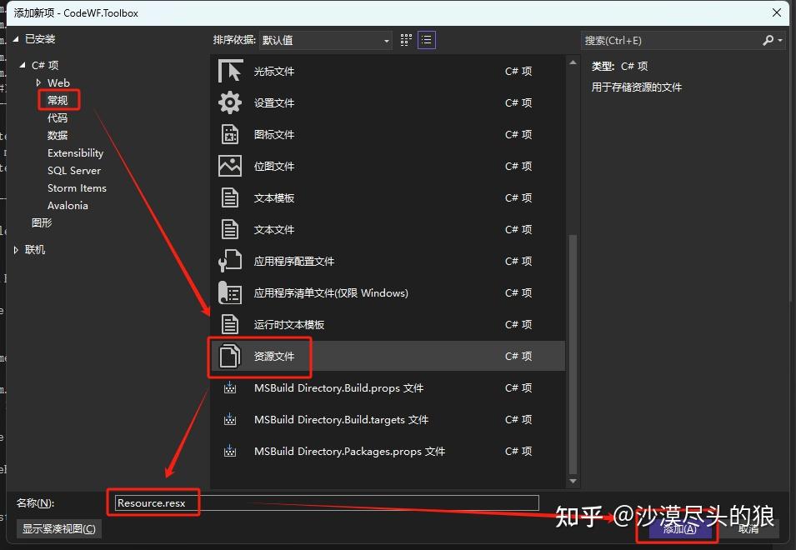Screen dimensions: 796x550
Task: Expand the 联机 (Online) tree node
Action: pos(16,249)
